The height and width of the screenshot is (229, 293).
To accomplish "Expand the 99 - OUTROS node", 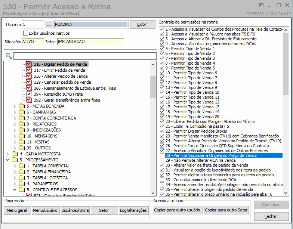I will (15, 148).
